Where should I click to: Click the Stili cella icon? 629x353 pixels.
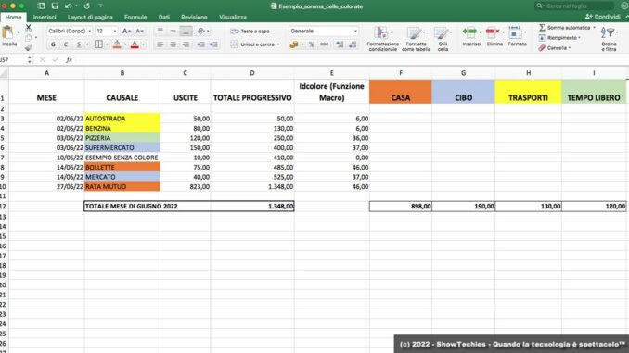[441, 32]
